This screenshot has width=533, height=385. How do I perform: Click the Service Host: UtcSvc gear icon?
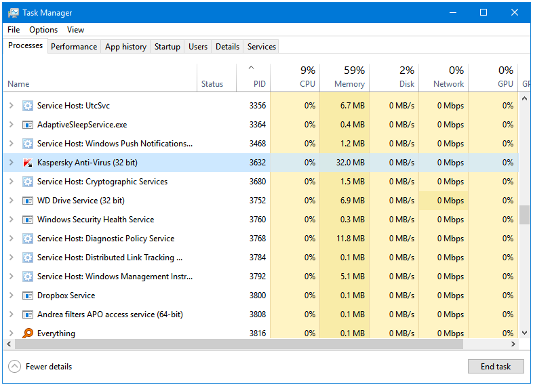(x=28, y=106)
